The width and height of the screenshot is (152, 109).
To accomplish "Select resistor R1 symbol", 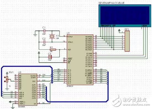I will tap(53, 50).
